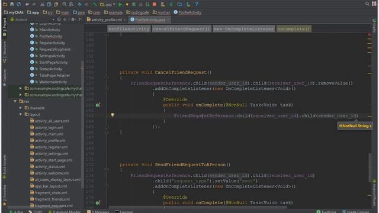Open the Android Monitor tool window

point(65,212)
